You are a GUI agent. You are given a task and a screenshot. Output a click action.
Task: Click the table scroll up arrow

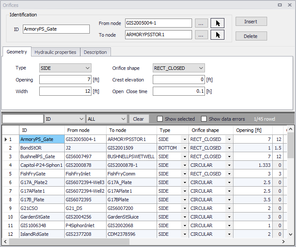(x=291, y=129)
